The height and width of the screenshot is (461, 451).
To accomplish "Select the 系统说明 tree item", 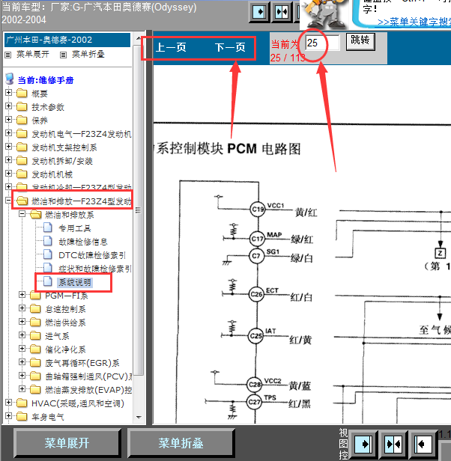I will coord(75,282).
